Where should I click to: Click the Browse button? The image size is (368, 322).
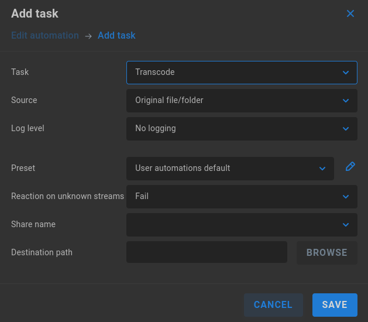(326, 253)
